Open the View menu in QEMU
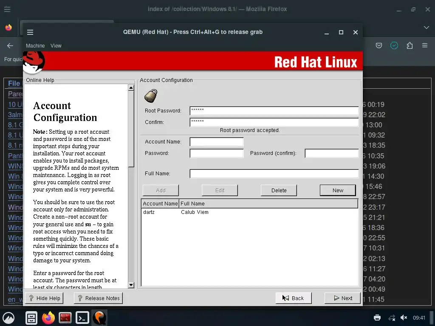435x326 pixels. [x=56, y=46]
